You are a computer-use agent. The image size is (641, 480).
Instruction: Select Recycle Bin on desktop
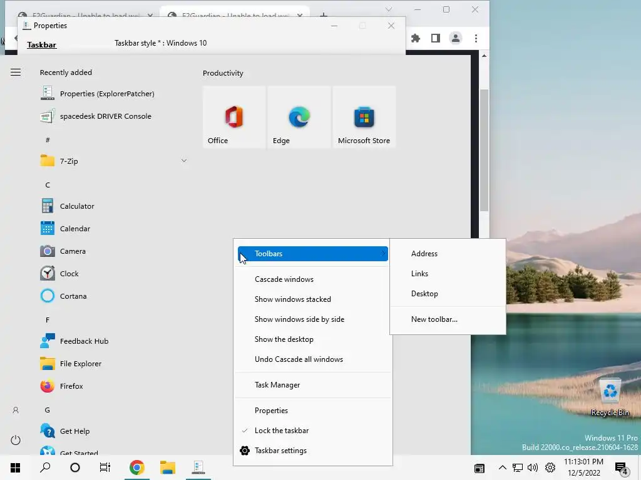point(610,397)
